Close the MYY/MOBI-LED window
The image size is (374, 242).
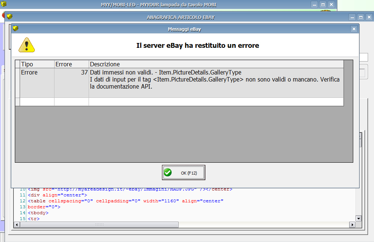(331, 4)
